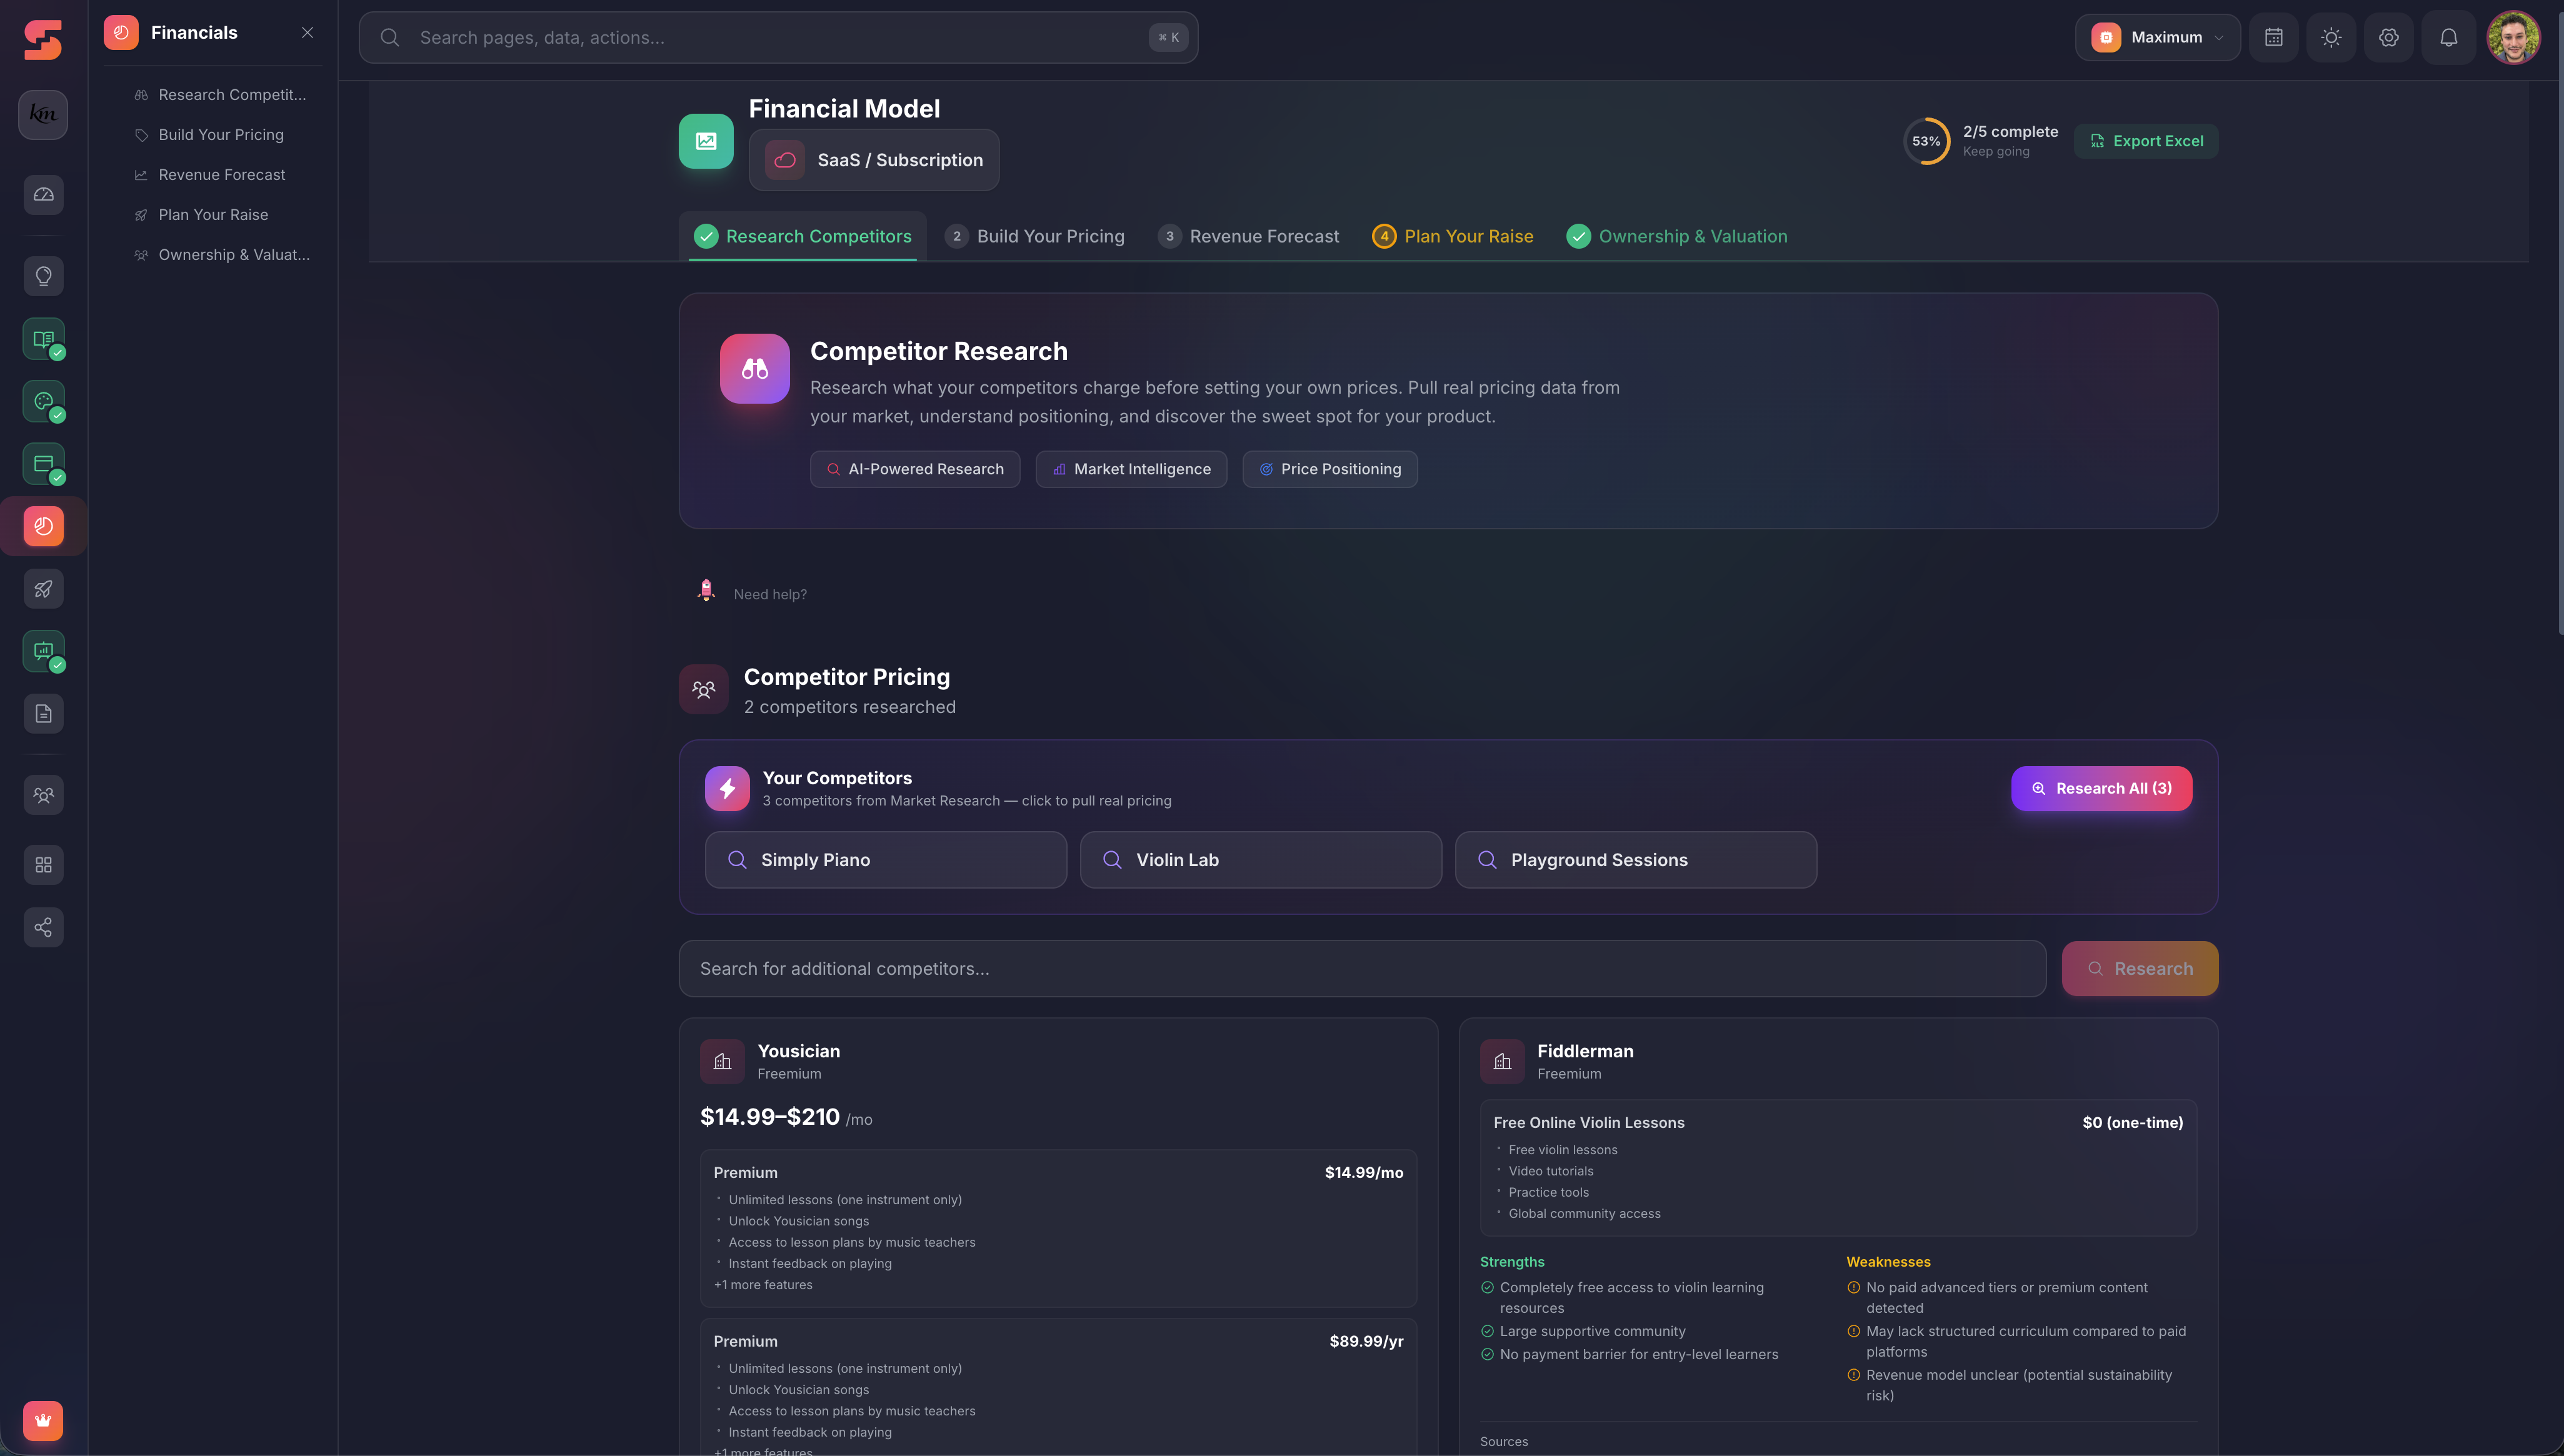Open notifications bell icon

point(2448,37)
